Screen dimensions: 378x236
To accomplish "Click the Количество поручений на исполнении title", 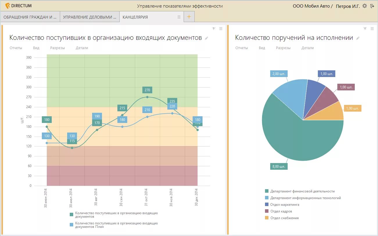I will point(294,38).
